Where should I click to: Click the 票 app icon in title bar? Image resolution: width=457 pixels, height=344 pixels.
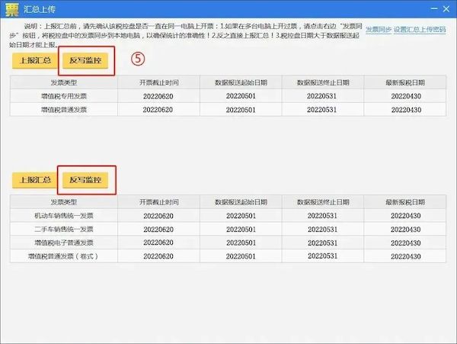[12, 9]
